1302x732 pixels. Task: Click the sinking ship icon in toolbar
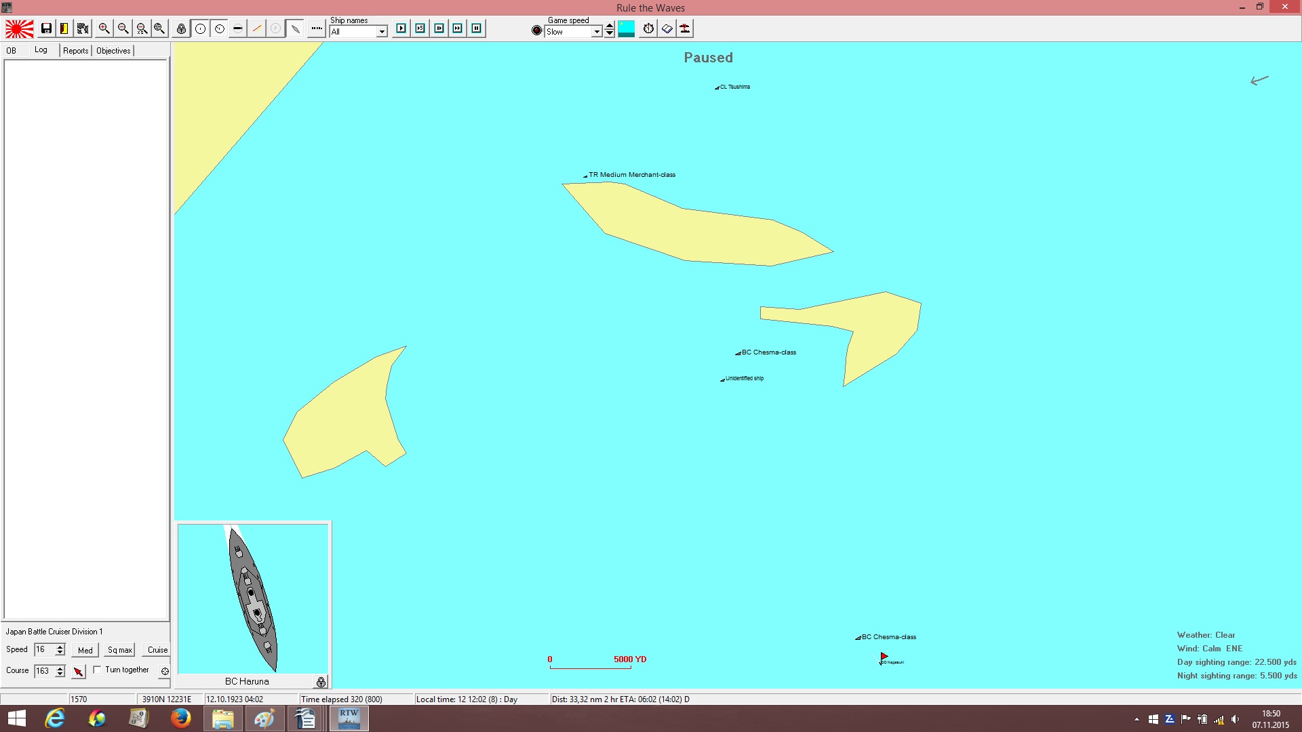[x=685, y=28]
